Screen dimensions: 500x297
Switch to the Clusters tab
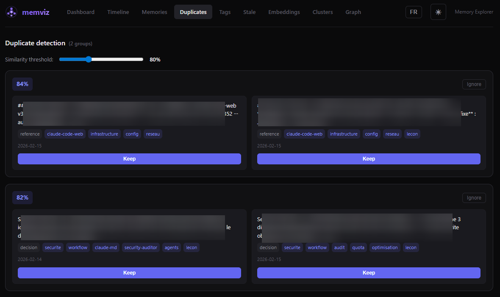pos(322,12)
